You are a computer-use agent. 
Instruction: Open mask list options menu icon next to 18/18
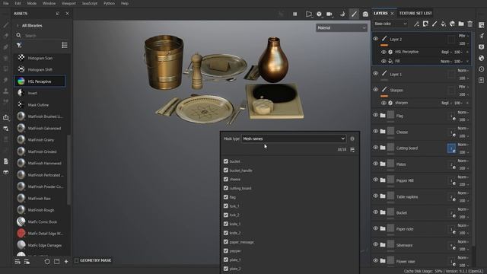(x=352, y=150)
